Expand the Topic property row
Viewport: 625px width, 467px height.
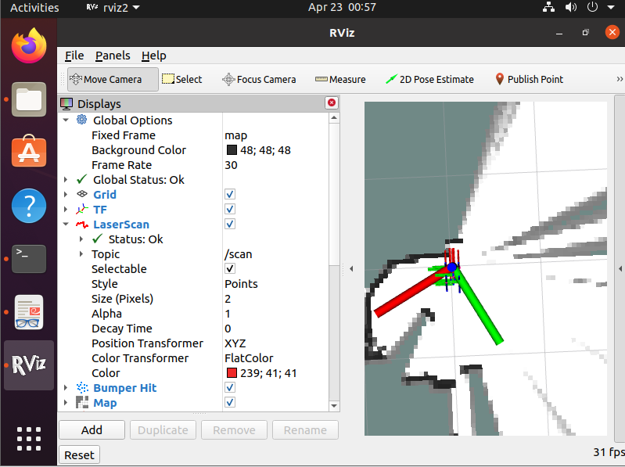pyautogui.click(x=81, y=253)
